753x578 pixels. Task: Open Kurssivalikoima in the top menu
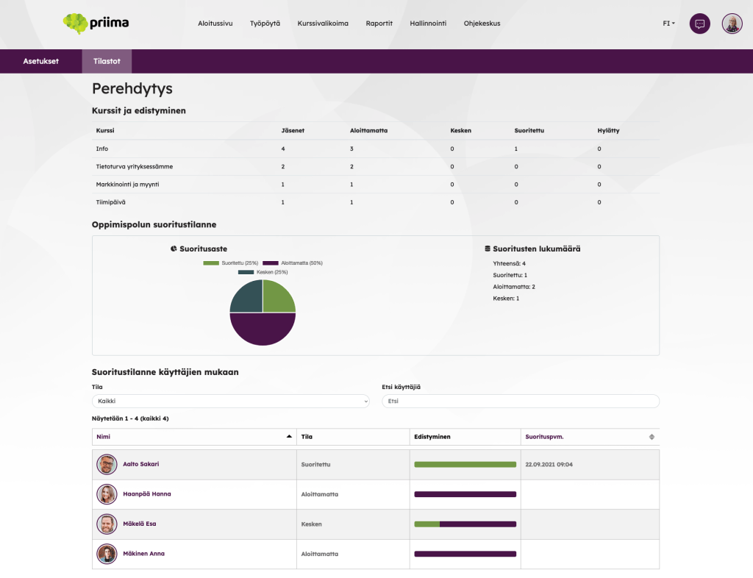[x=323, y=24]
